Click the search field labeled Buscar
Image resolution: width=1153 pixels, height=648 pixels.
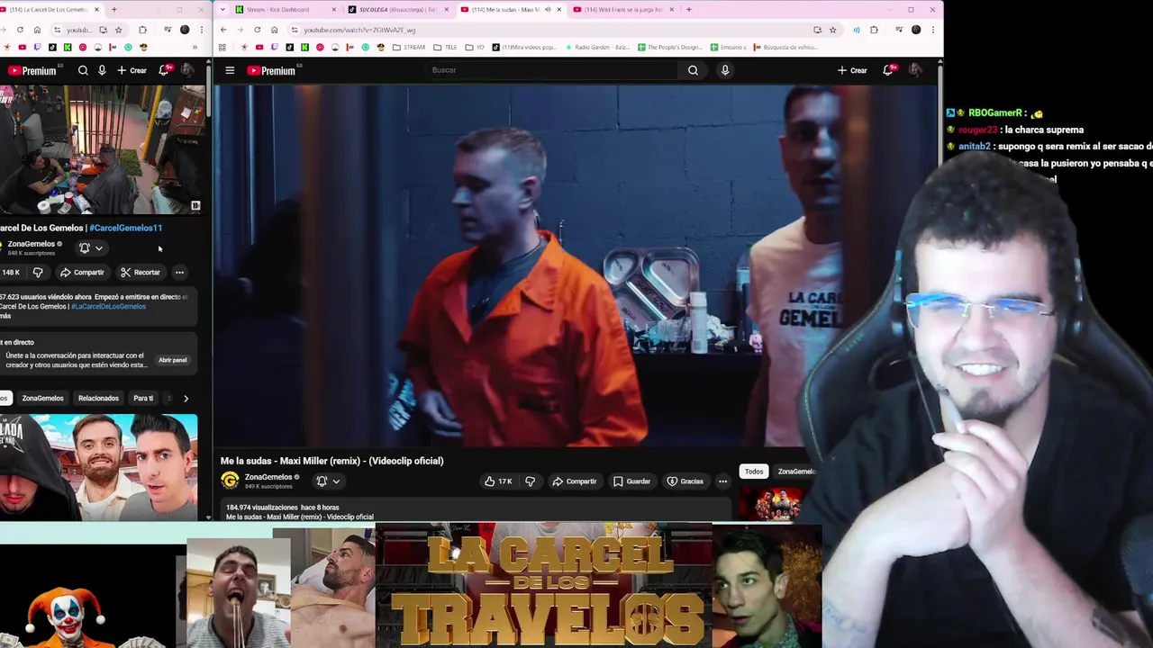[x=551, y=70]
